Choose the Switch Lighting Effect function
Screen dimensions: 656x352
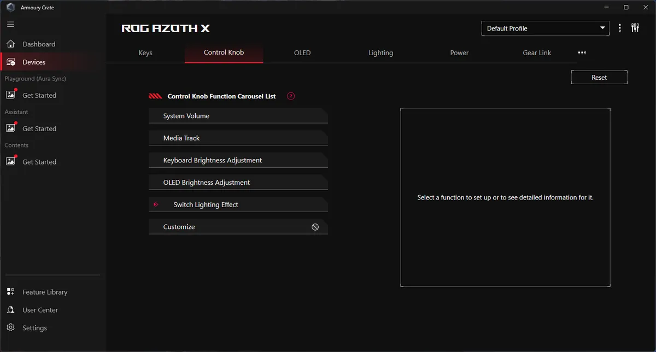238,204
